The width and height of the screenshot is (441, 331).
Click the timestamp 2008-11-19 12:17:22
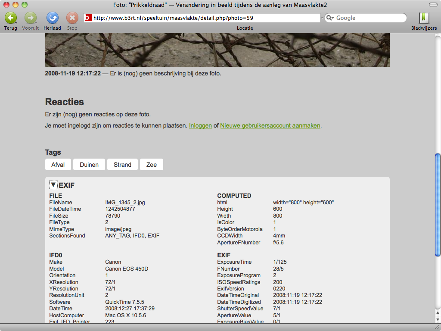coord(73,73)
